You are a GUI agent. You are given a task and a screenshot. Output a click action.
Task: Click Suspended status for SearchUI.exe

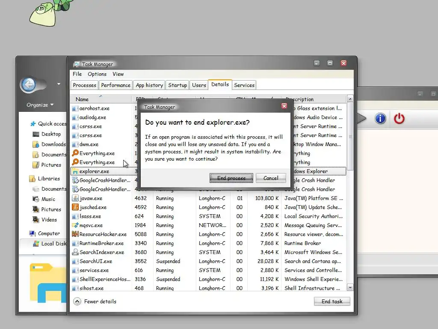[168, 261]
